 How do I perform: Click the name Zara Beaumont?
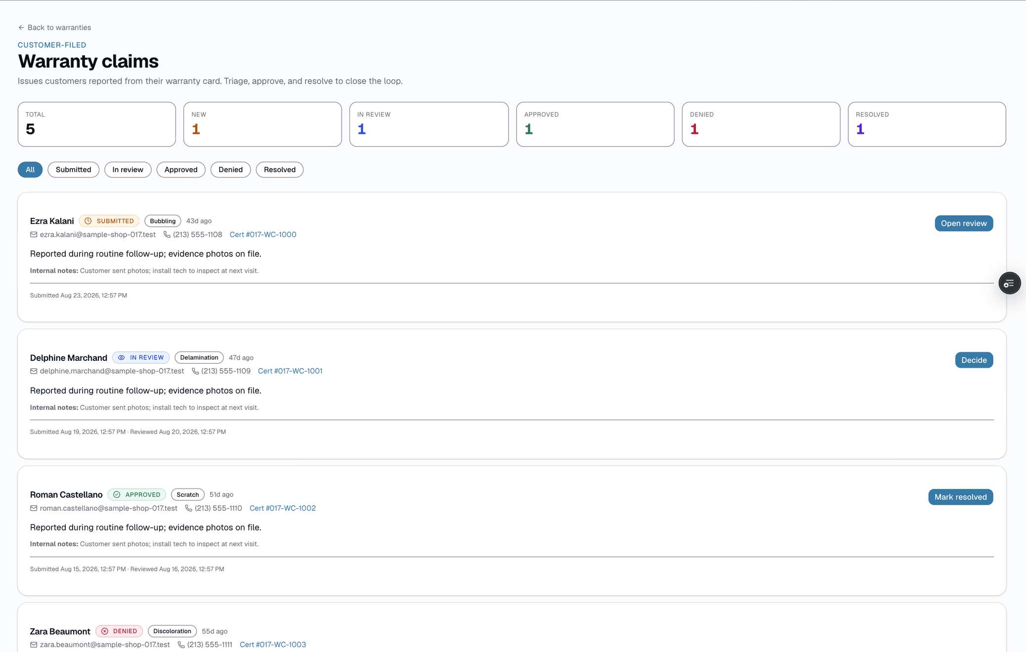click(60, 631)
